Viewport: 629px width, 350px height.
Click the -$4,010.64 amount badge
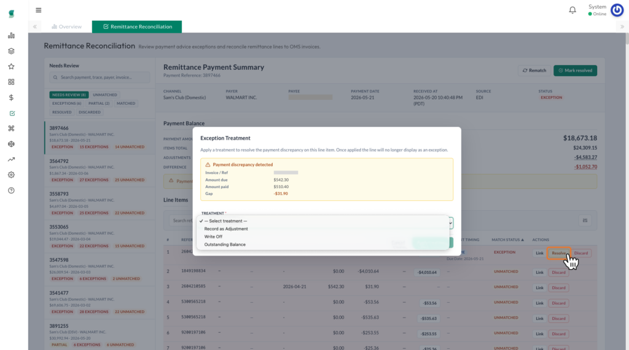(427, 272)
